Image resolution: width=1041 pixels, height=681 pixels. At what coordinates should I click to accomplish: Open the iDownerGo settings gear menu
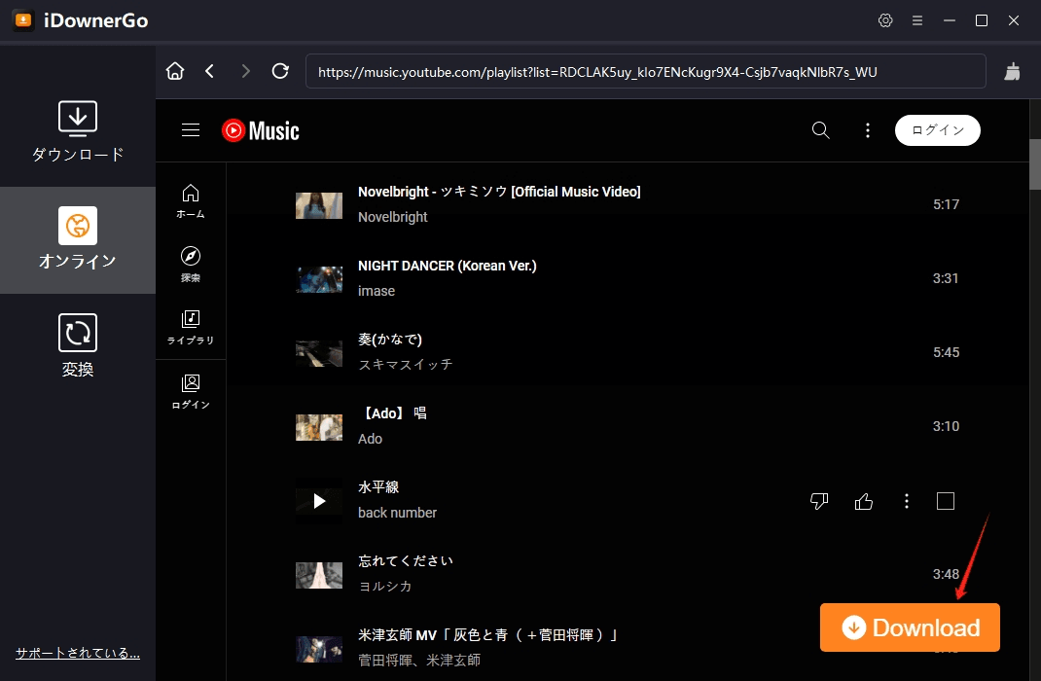point(885,19)
